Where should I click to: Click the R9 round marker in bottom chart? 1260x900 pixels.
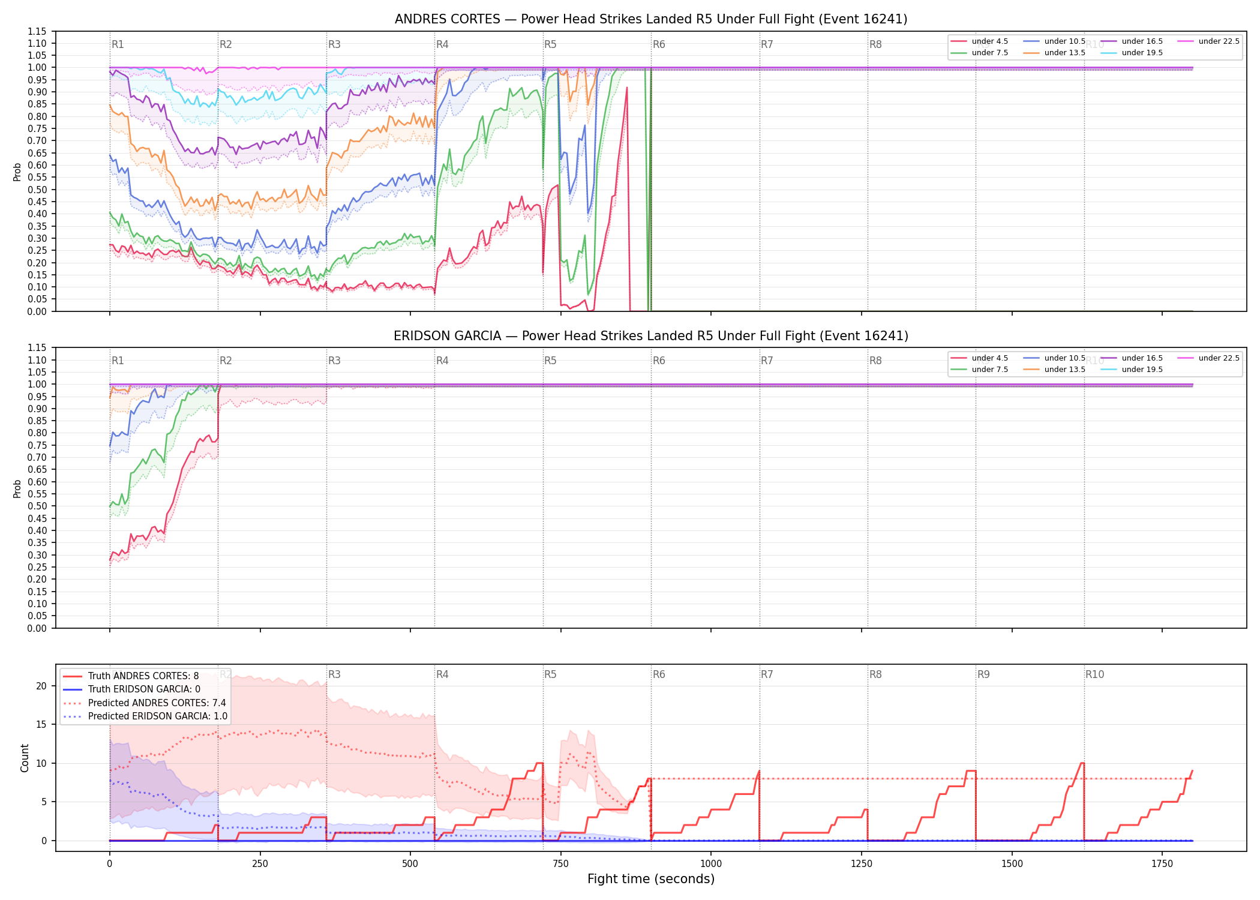pyautogui.click(x=983, y=674)
